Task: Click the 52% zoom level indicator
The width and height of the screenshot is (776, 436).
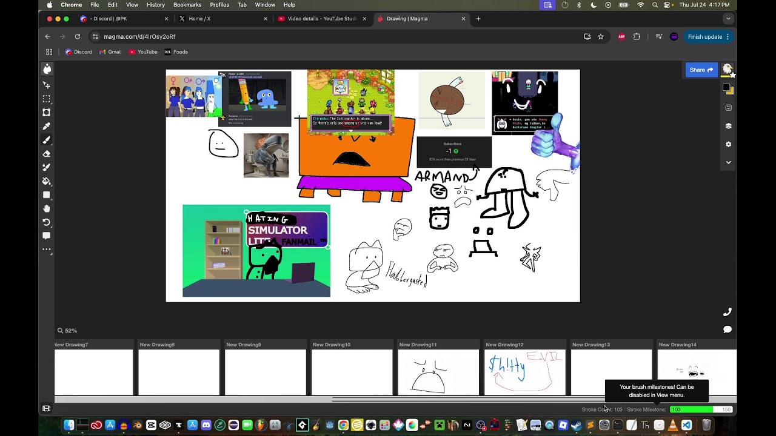Action: pyautogui.click(x=67, y=331)
